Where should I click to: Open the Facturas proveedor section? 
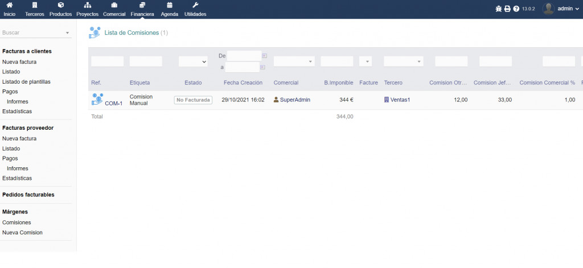[x=28, y=128]
